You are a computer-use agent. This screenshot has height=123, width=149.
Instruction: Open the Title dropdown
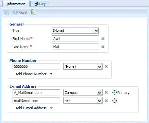(96, 30)
